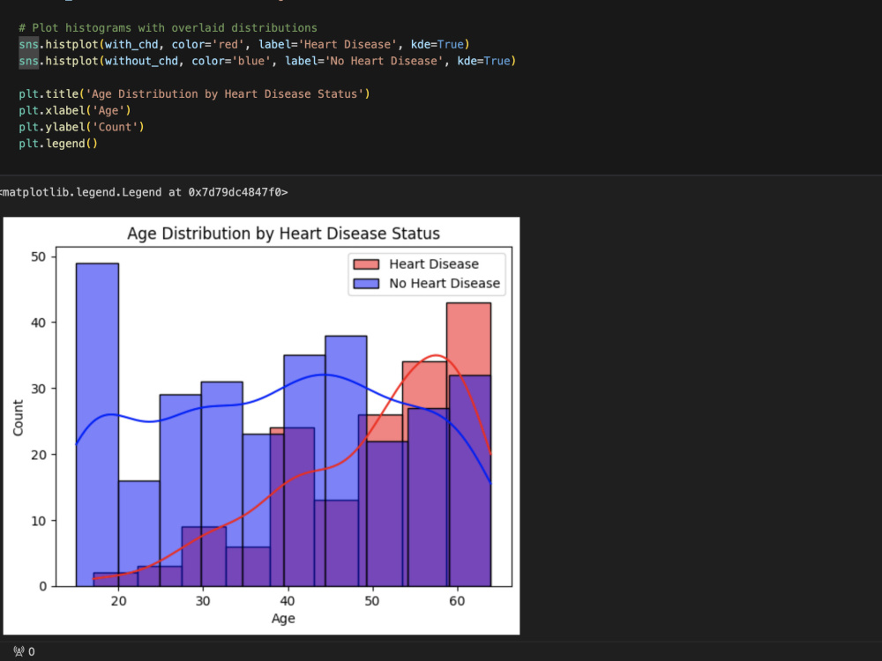Image resolution: width=882 pixels, height=661 pixels.
Task: Select the 'No Heart Disease' legend text label
Action: [445, 283]
